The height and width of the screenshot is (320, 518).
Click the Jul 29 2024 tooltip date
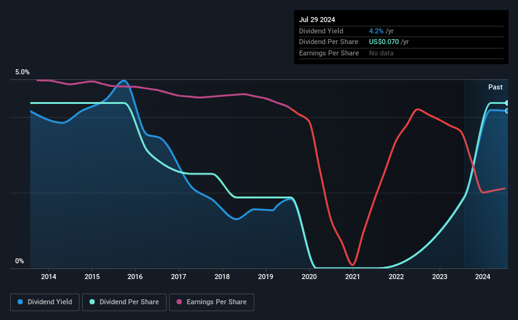point(317,20)
